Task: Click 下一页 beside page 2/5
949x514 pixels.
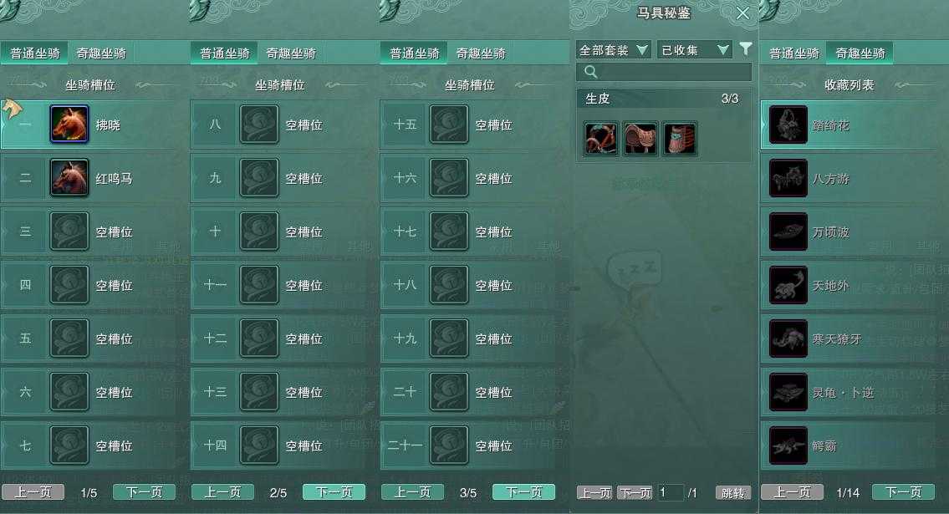Action: coord(334,492)
